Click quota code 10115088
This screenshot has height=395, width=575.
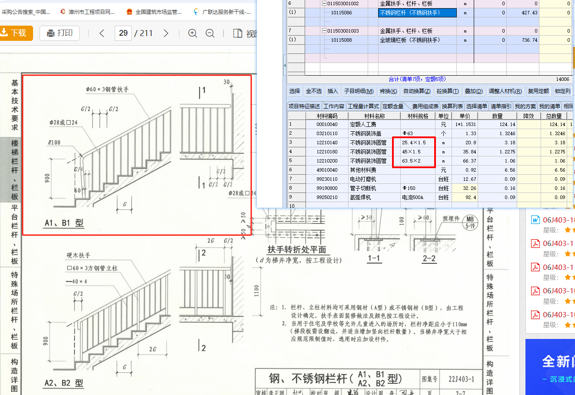[x=342, y=40]
